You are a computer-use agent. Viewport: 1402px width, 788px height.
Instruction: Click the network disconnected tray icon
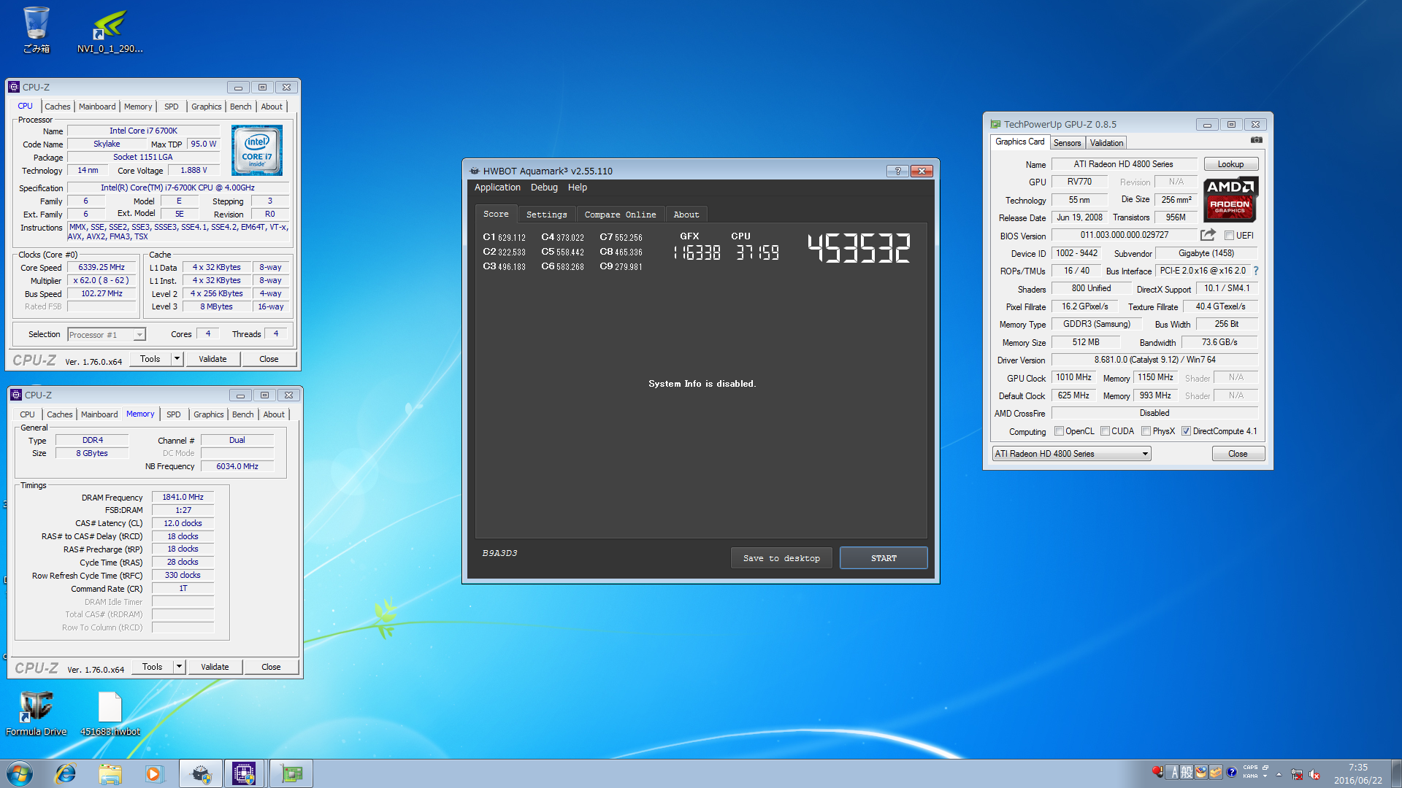tap(1297, 774)
